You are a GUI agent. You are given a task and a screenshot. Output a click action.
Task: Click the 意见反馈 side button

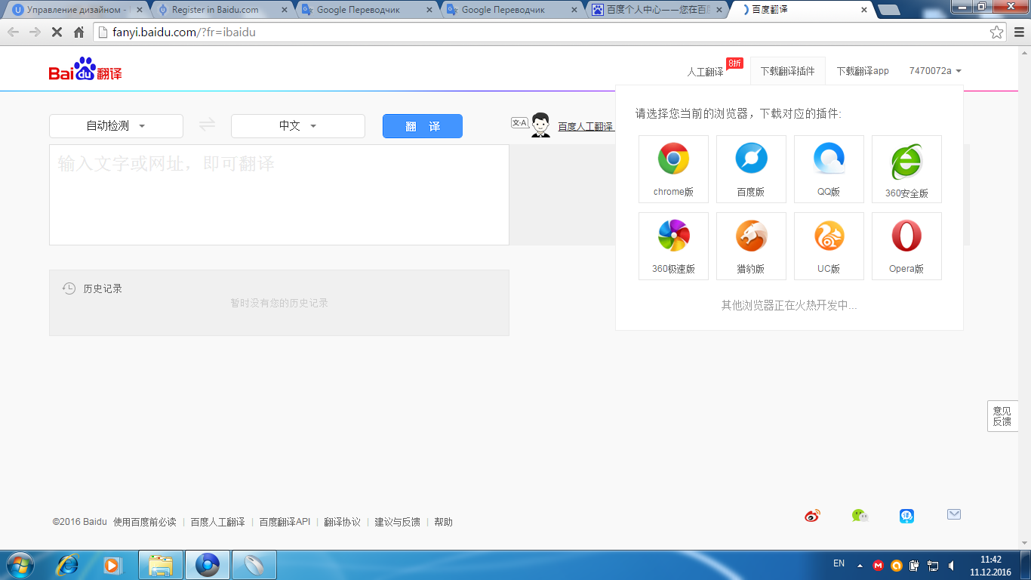[x=1002, y=416]
